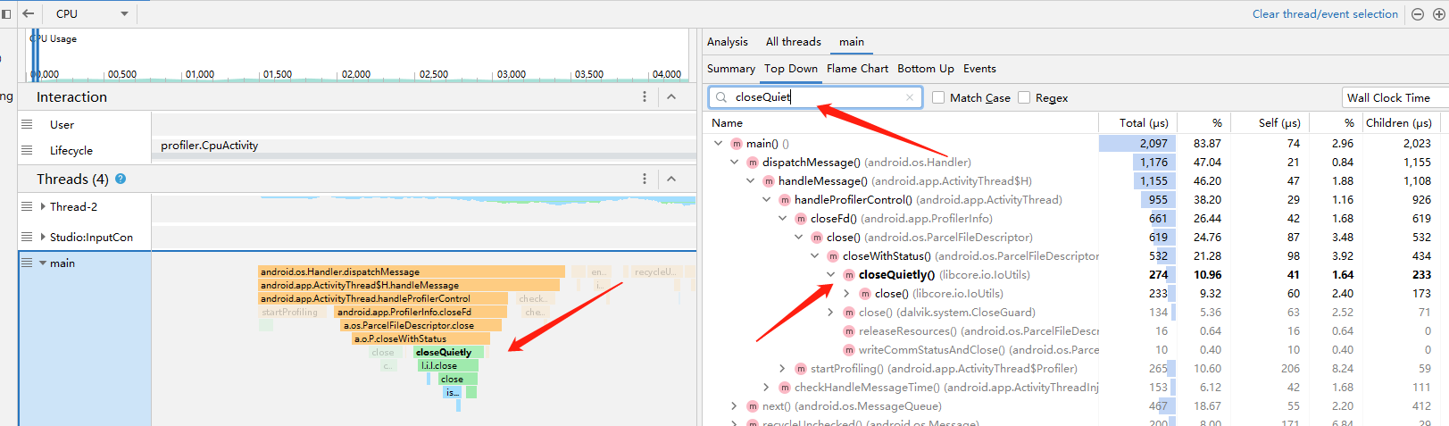The width and height of the screenshot is (1449, 426).
Task: Click the zoom out minus icon
Action: (1417, 14)
